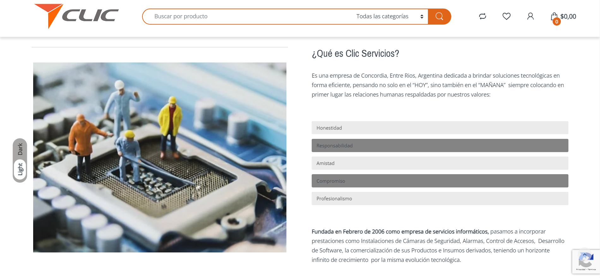Open the wishlist heart icon
The height and width of the screenshot is (278, 600).
click(x=507, y=16)
